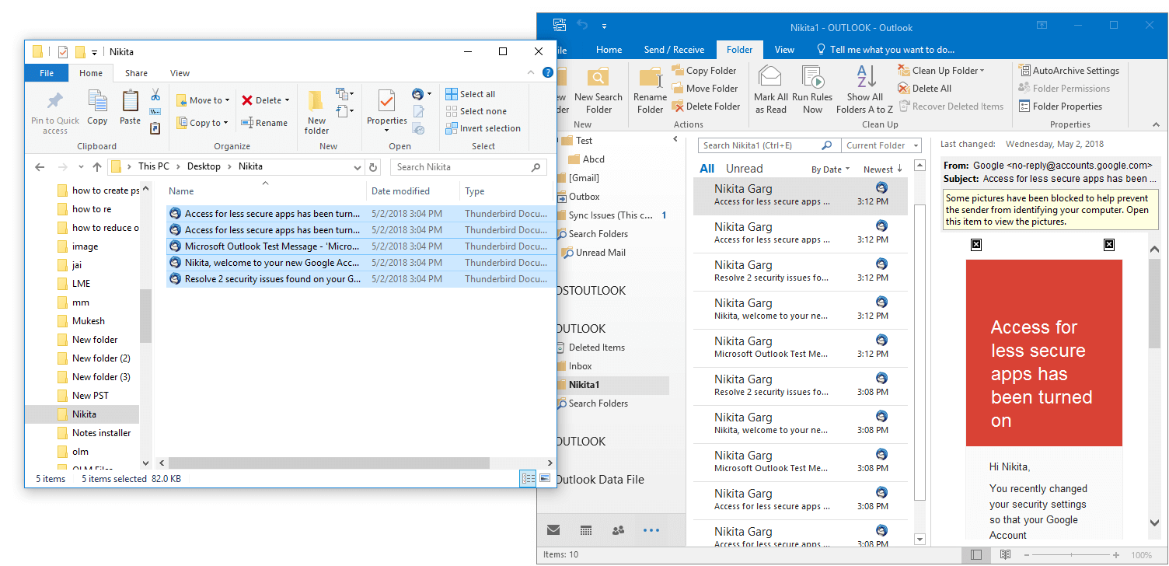Select New PST folder in Explorer tree

(x=91, y=396)
